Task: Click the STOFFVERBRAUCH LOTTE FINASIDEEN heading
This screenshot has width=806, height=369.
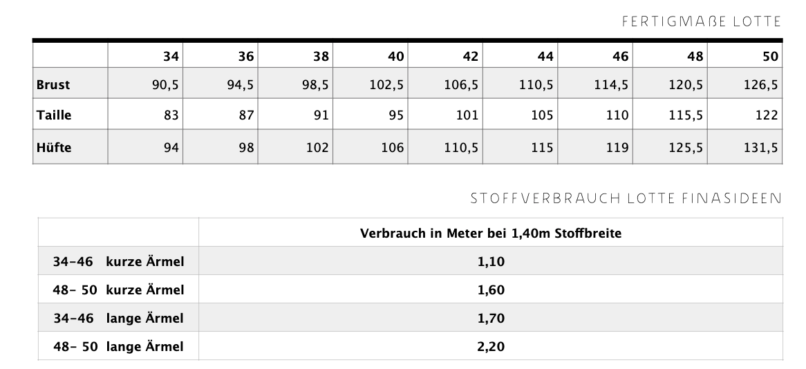Action: [625, 199]
